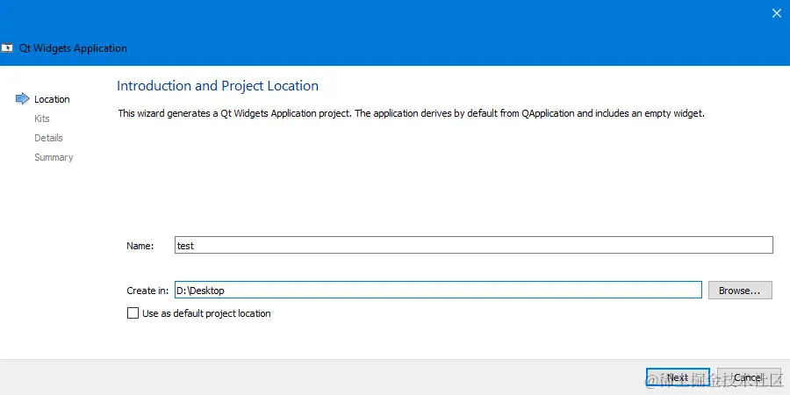Viewport: 790px width, 395px height.
Task: Enable Use as default project location checkbox
Action: 133,313
